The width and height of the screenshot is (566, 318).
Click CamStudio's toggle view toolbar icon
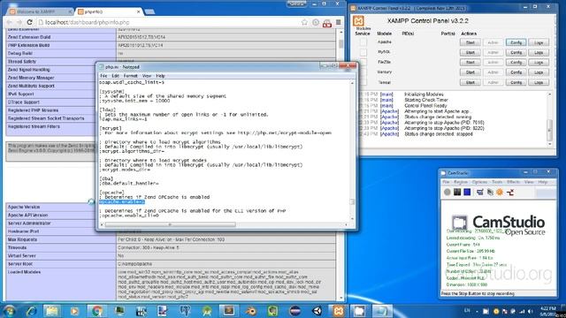pyautogui.click(x=479, y=193)
